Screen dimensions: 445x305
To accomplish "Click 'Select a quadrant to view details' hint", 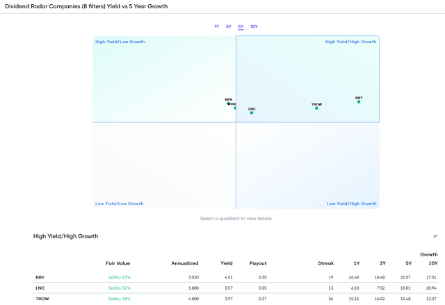I will (236, 219).
